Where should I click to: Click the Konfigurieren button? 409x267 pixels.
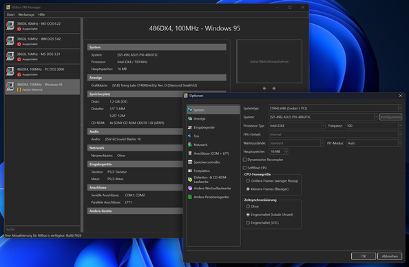[x=390, y=117]
